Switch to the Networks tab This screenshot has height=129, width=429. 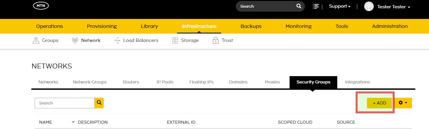tap(48, 82)
